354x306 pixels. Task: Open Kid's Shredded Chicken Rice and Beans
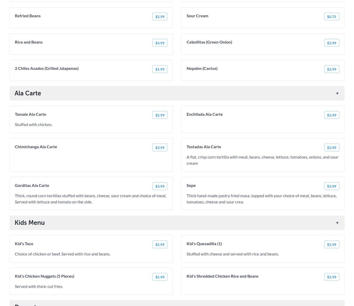coord(222,276)
